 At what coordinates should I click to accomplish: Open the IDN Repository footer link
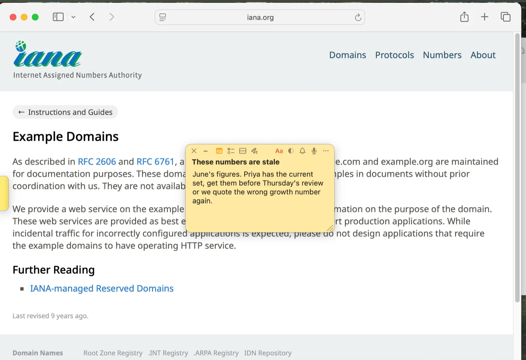268,353
